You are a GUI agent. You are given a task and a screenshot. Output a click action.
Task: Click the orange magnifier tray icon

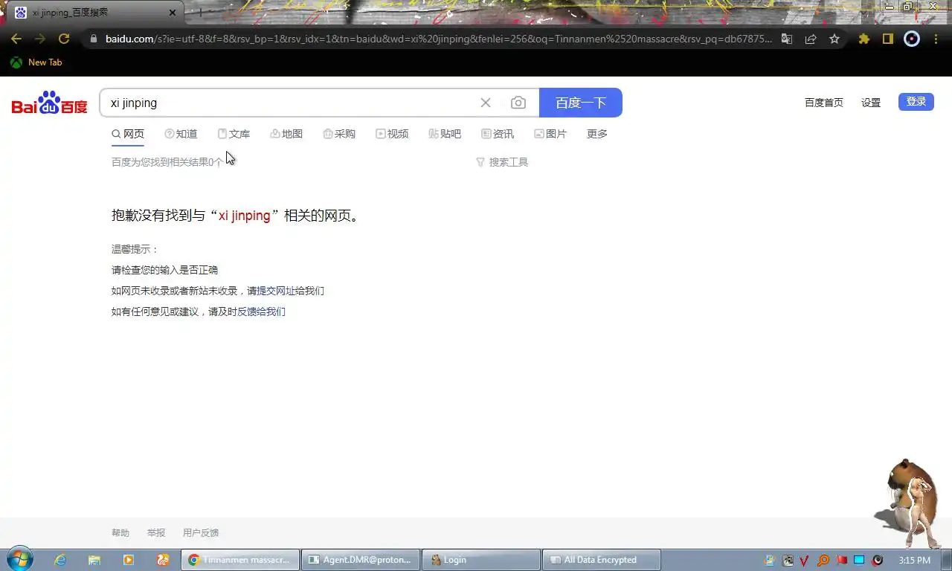pyautogui.click(x=823, y=560)
